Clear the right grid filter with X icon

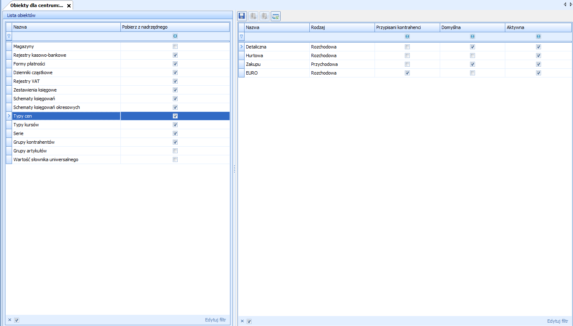(x=242, y=321)
